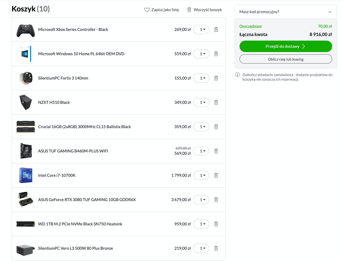The width and height of the screenshot is (343, 266).
Task: Change quantity of Crucial 16GB Ballistix
Action: (x=201, y=127)
